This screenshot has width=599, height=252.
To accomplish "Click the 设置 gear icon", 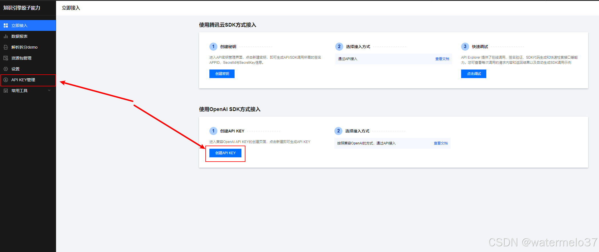I will pos(6,69).
